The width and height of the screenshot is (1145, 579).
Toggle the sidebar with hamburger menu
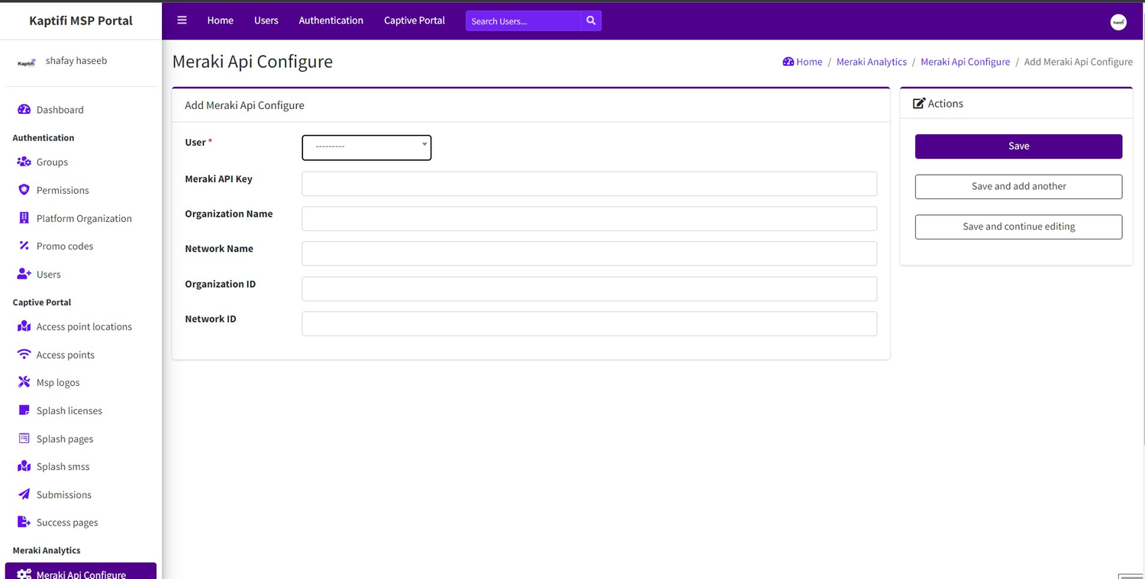(x=182, y=20)
